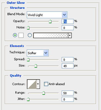101x110 pixels.
Task: Expand the Contour picker arrow
Action: [38, 84]
